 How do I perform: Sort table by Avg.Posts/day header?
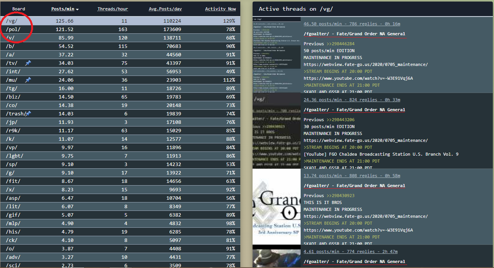tap(165, 9)
